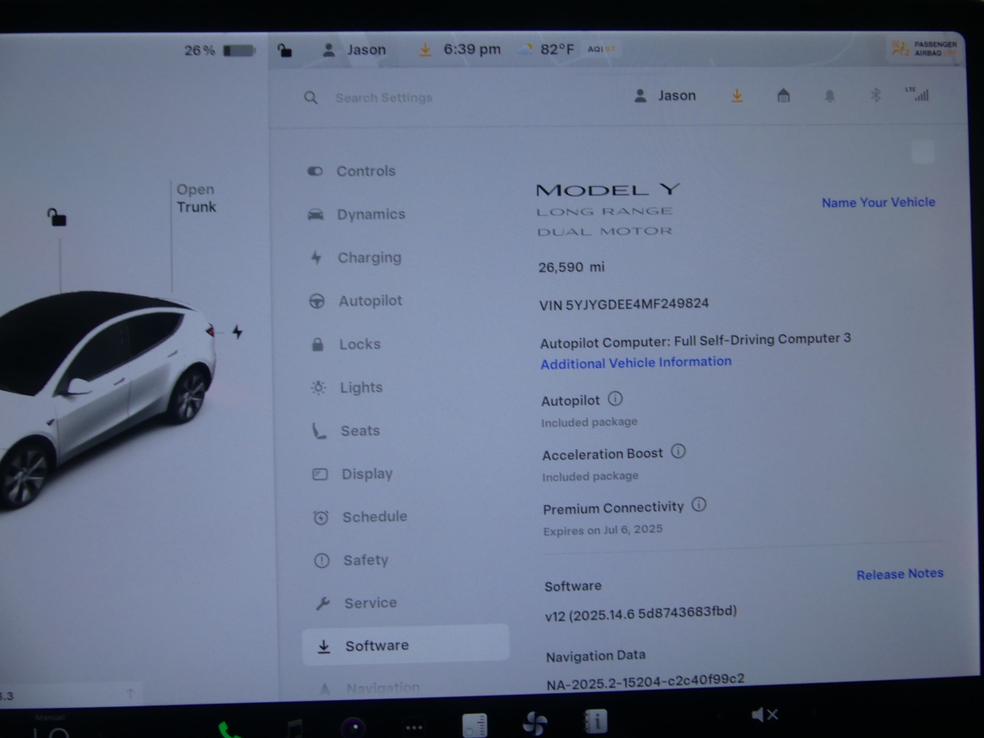The image size is (984, 738).
Task: Unmute the volume speaker icon
Action: pos(764,715)
